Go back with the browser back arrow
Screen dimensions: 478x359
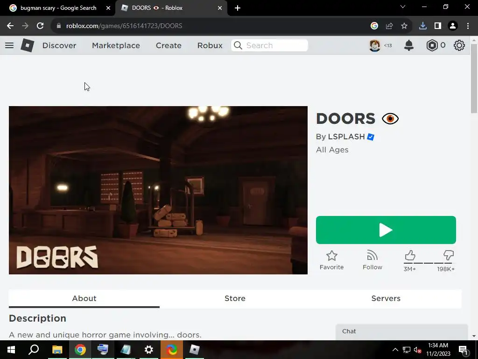tap(10, 26)
